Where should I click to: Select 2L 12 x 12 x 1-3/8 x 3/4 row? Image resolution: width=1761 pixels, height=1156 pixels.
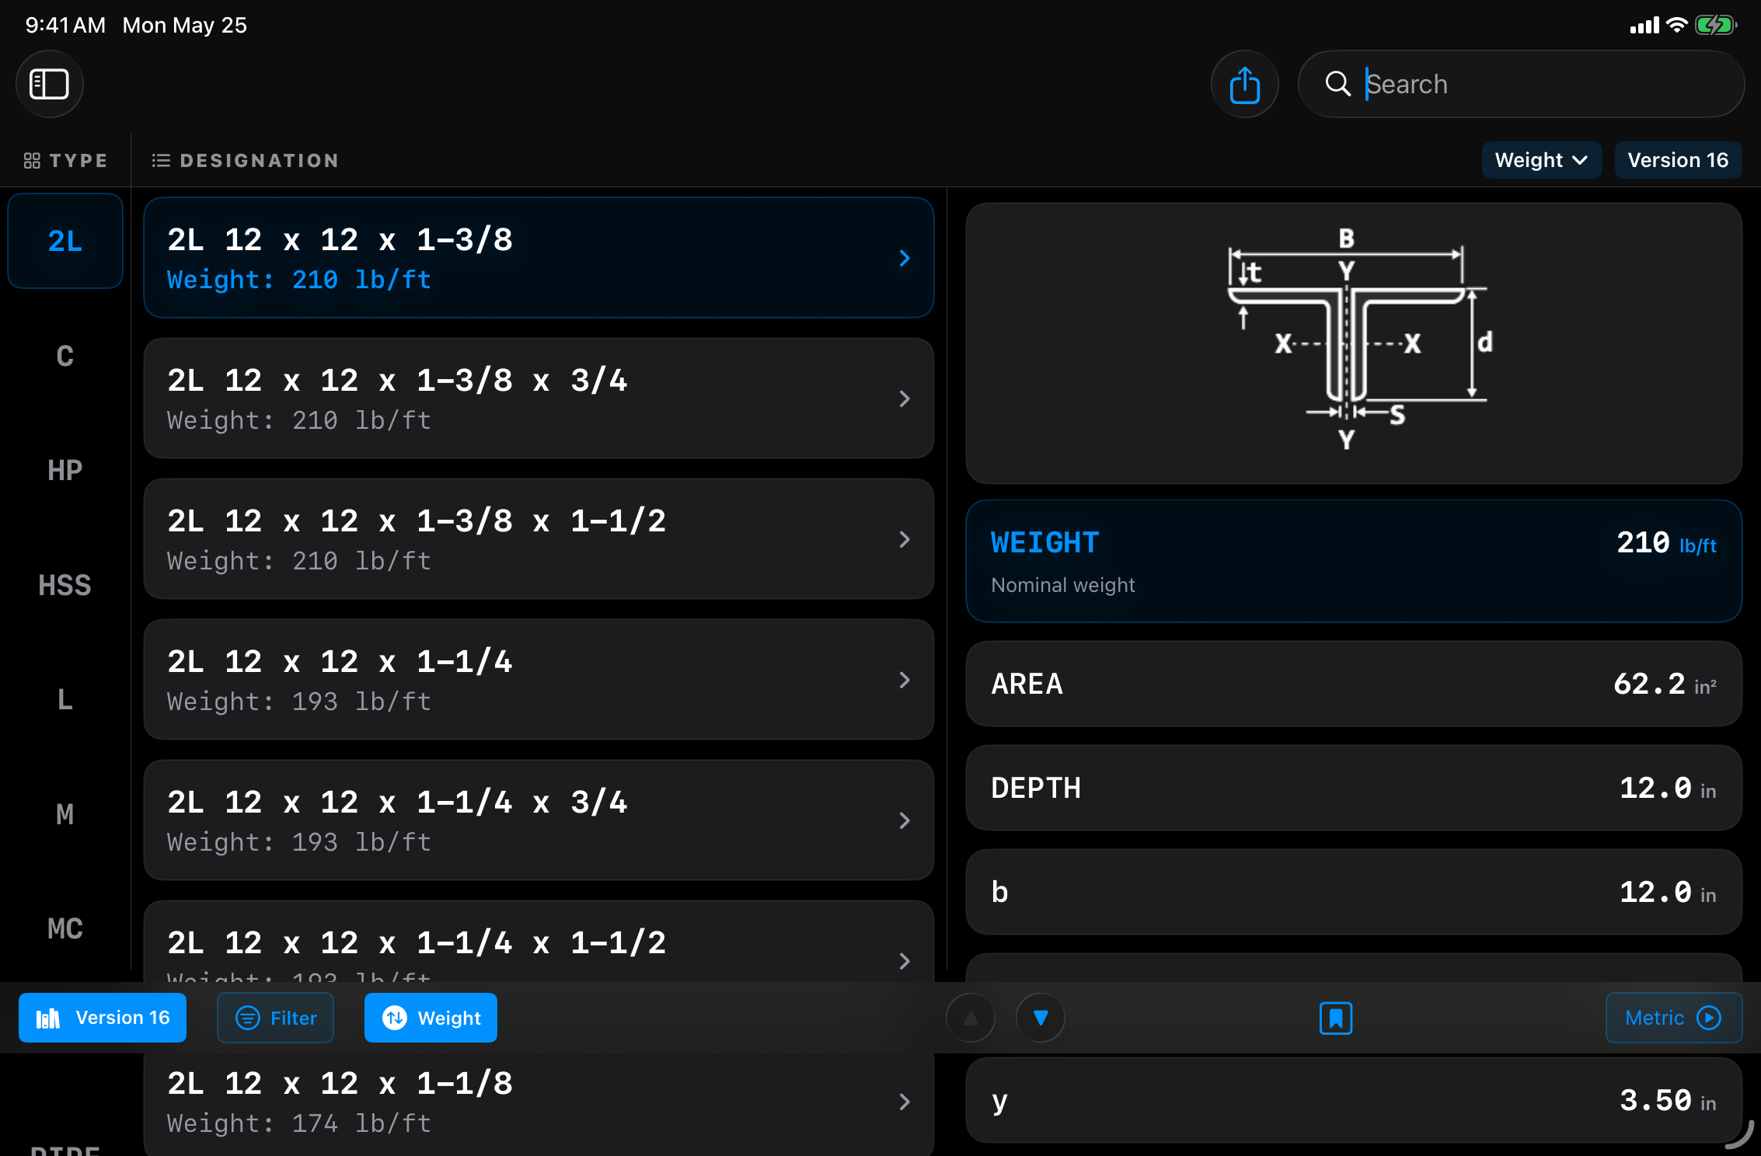click(539, 399)
